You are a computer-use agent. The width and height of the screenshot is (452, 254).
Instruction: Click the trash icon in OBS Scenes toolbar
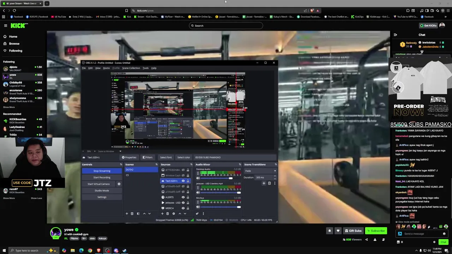click(132, 213)
